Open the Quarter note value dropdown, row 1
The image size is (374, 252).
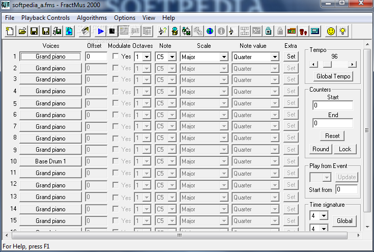click(275, 57)
